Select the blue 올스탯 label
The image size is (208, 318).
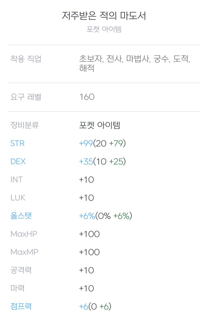21,216
